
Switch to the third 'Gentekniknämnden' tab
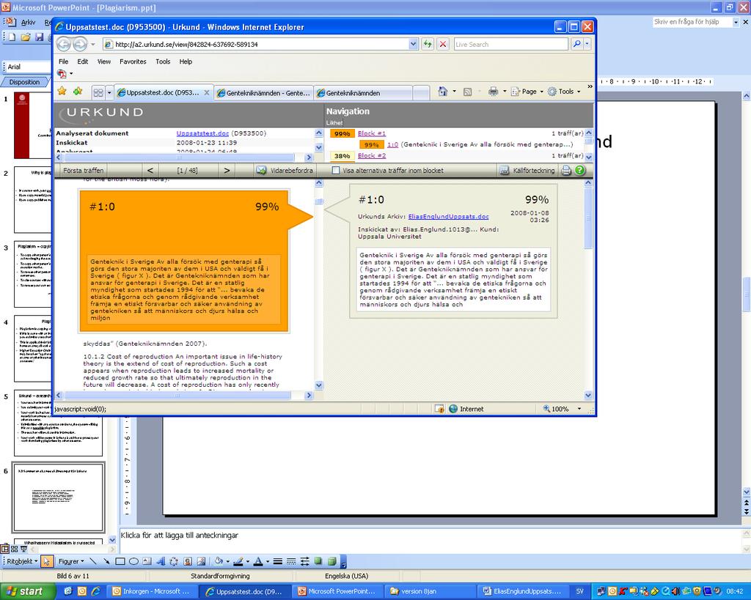click(x=363, y=93)
